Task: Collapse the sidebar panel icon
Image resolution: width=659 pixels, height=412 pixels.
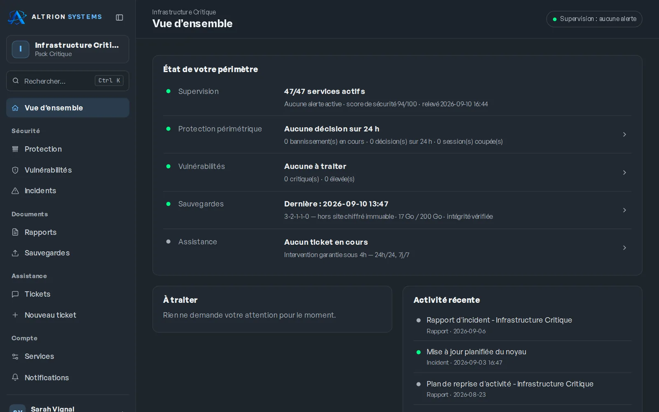Action: [119, 17]
